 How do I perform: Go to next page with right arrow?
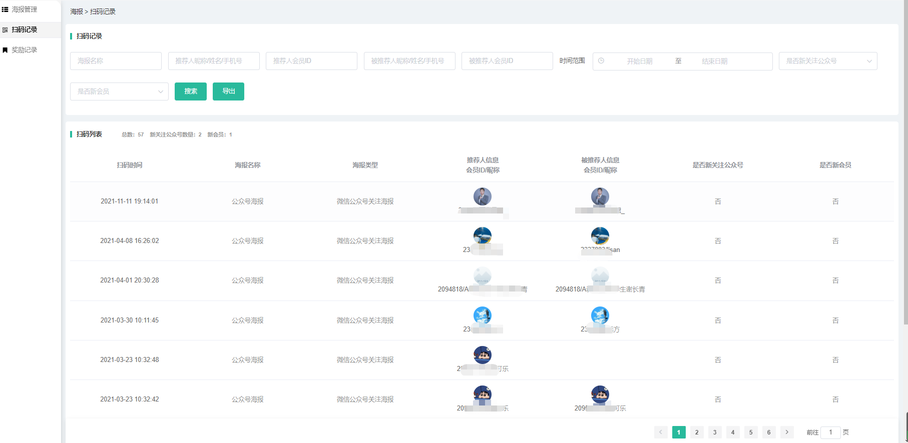point(787,432)
